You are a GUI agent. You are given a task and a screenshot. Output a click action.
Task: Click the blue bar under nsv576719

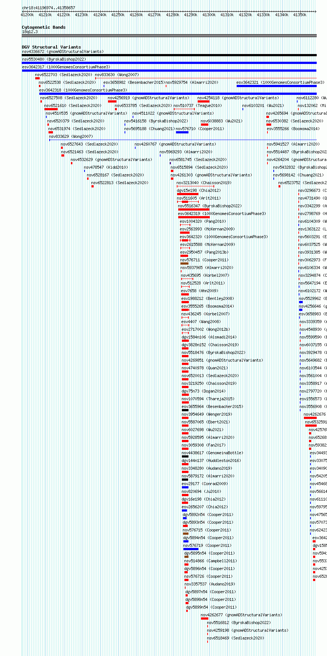[x=191, y=549]
